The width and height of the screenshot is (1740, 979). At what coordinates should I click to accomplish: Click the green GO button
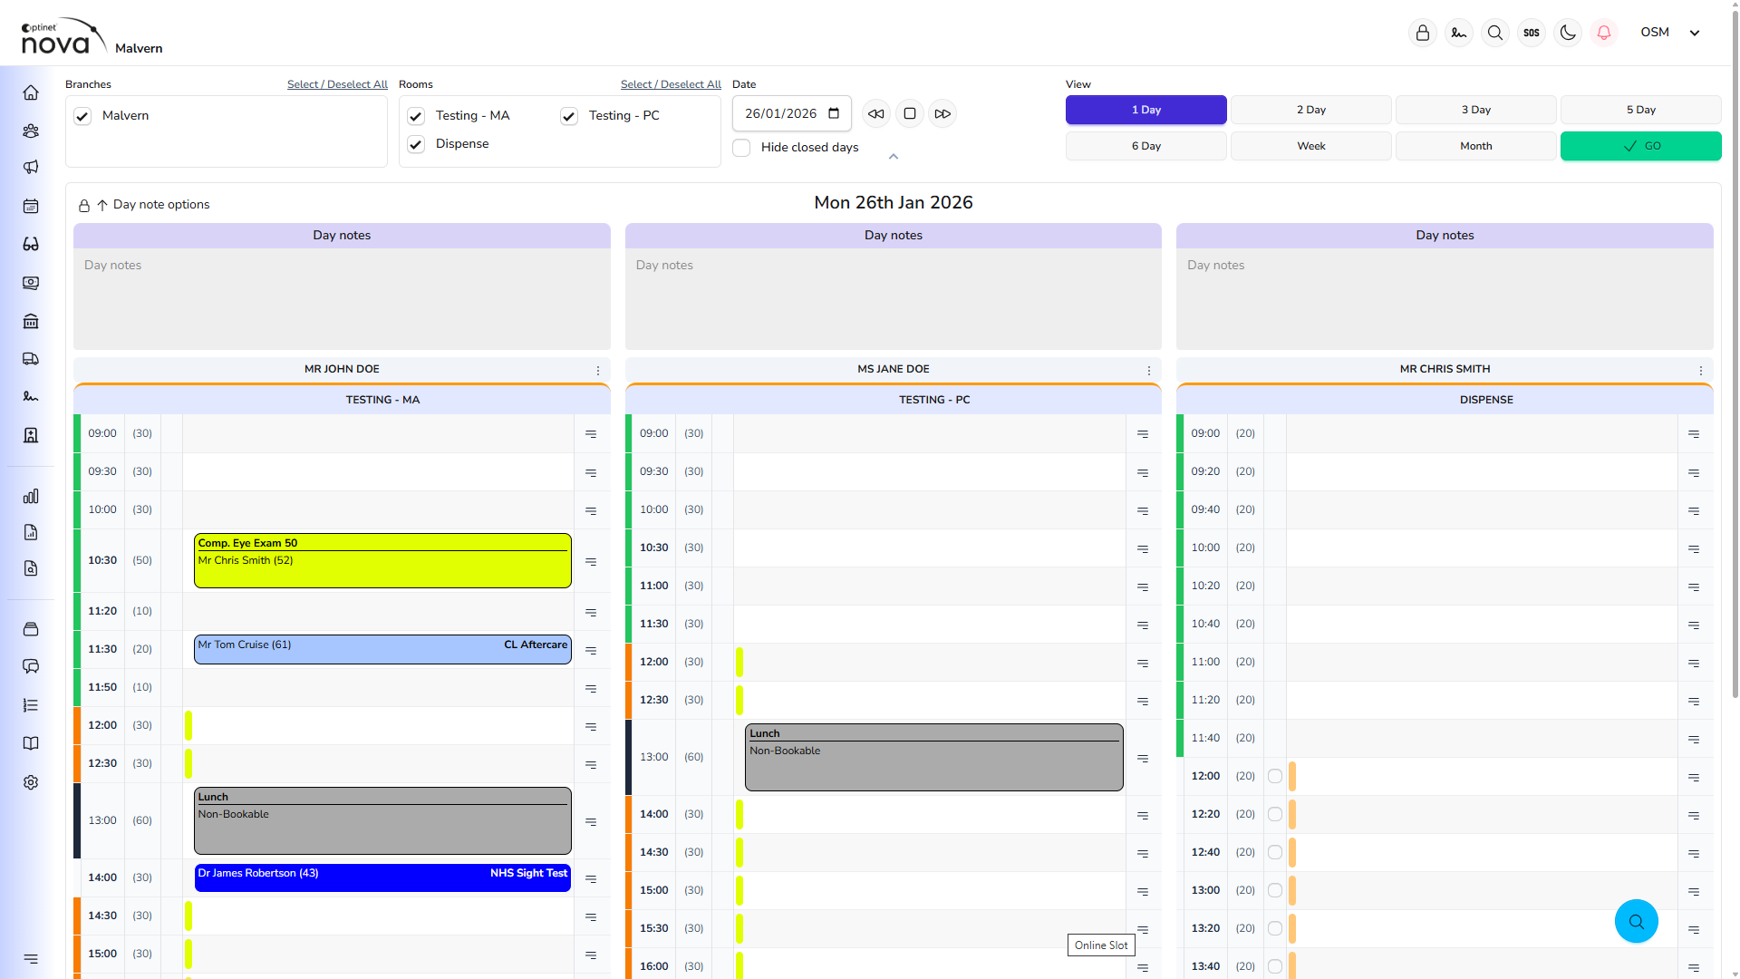(1640, 146)
